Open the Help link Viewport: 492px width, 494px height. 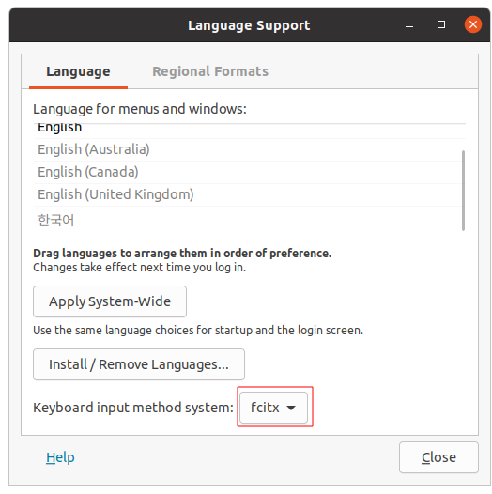coord(60,457)
